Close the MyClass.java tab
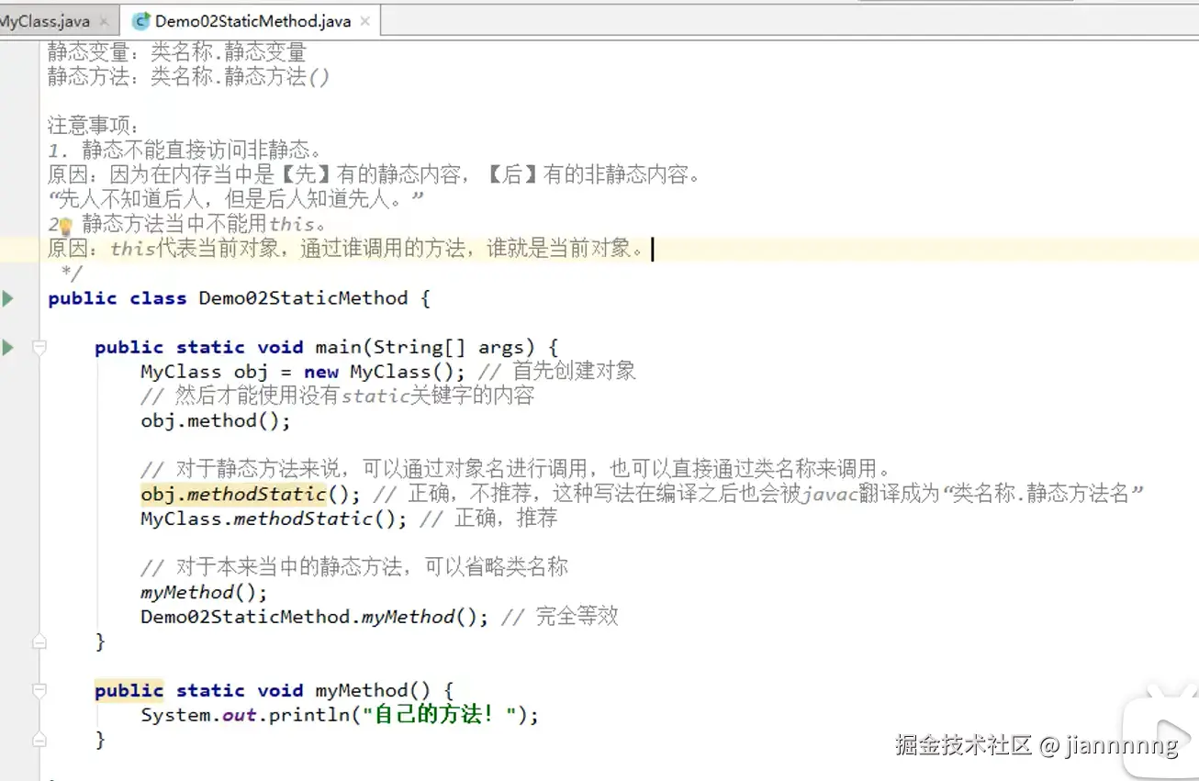 pos(102,18)
